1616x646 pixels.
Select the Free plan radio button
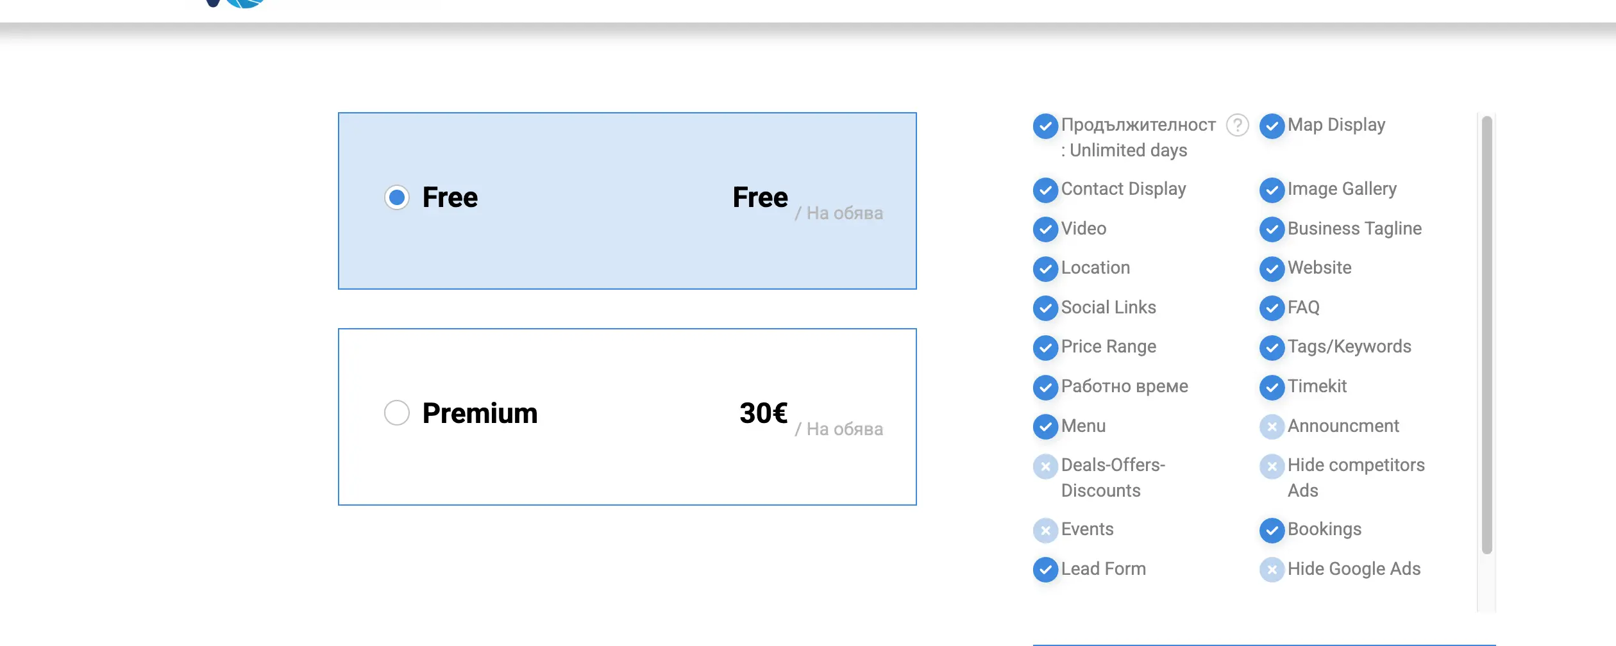coord(397,197)
